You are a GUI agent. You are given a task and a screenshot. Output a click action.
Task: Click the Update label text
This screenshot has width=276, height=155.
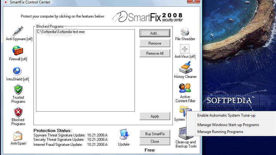[123, 144]
